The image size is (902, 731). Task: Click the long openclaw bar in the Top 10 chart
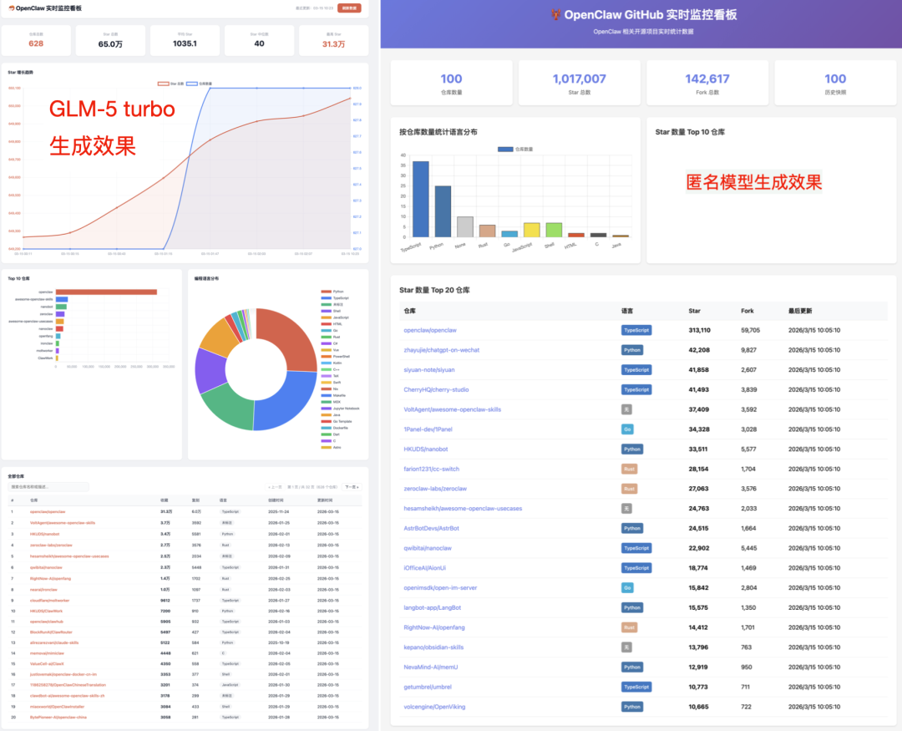pos(106,292)
